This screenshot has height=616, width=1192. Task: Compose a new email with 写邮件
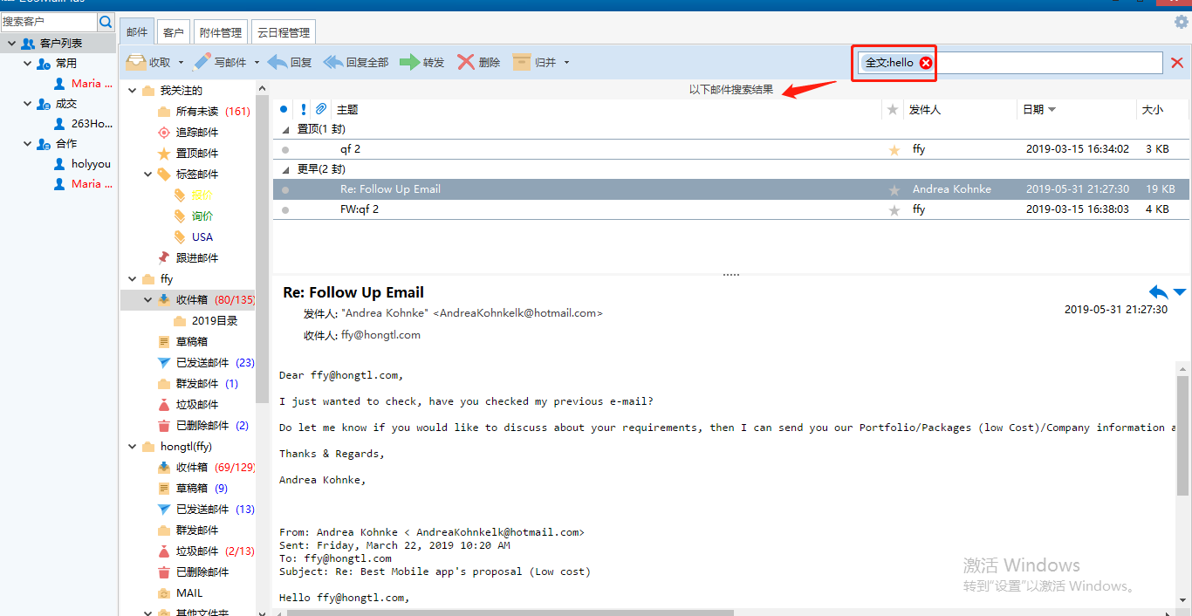(x=202, y=62)
